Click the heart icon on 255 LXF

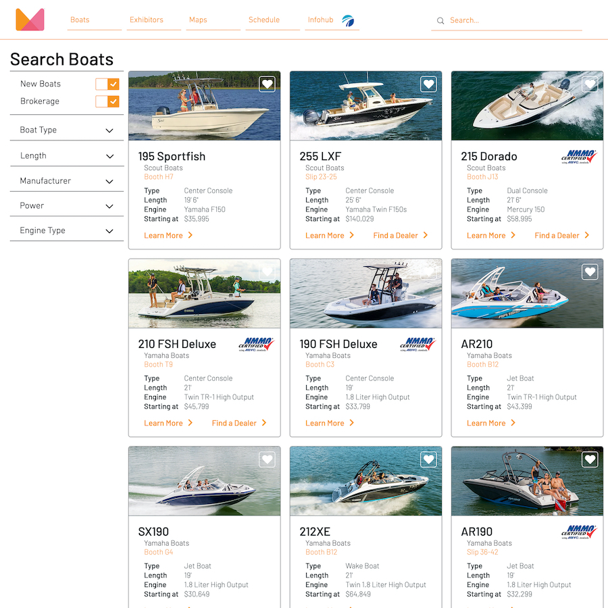(x=428, y=84)
